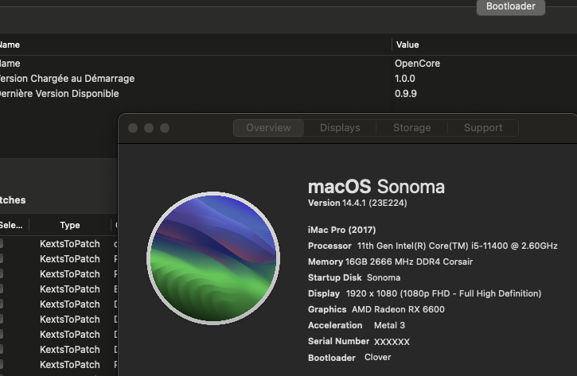The width and height of the screenshot is (577, 376).
Task: Close the About This Mac window
Action: 133,128
